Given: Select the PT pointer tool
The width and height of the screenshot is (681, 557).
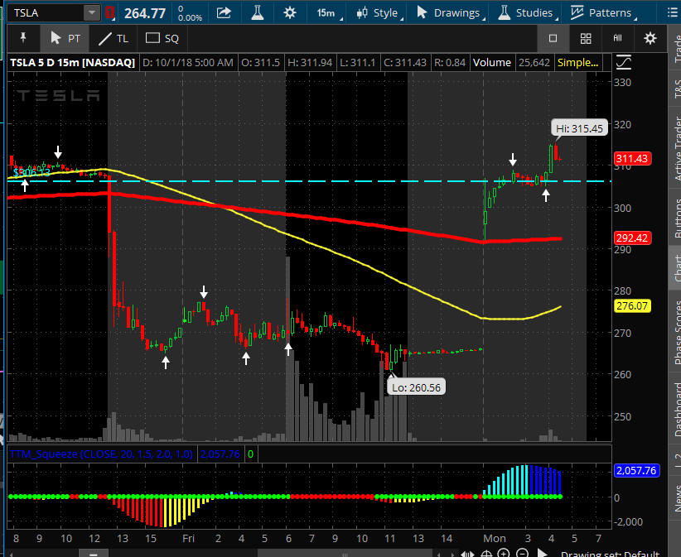Looking at the screenshot, I should pos(65,38).
